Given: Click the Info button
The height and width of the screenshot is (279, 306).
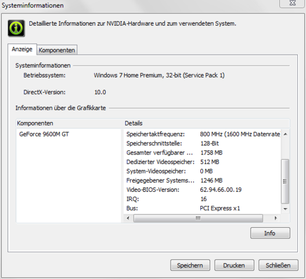Looking at the screenshot, I should pyautogui.click(x=270, y=233).
